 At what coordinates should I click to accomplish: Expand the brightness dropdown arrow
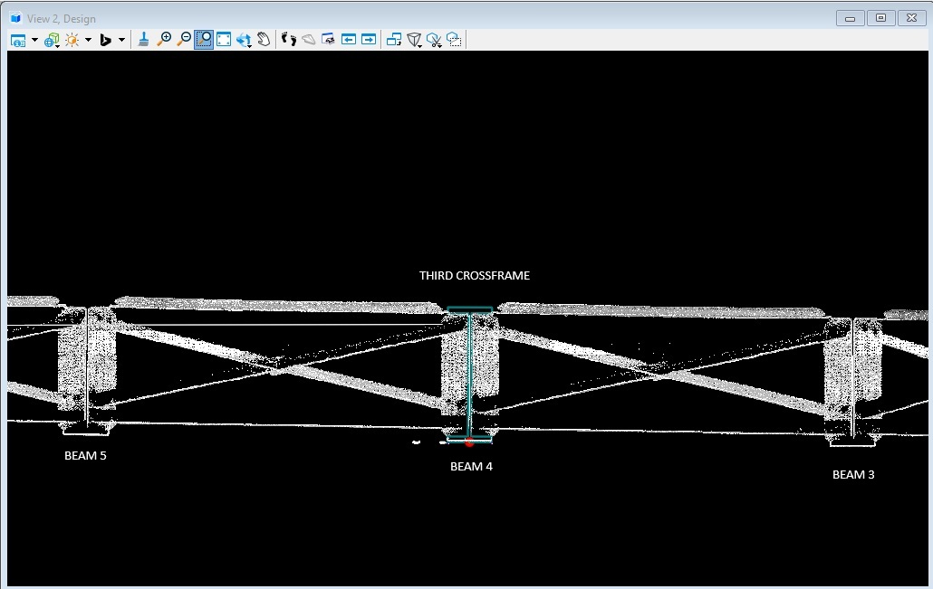click(88, 40)
